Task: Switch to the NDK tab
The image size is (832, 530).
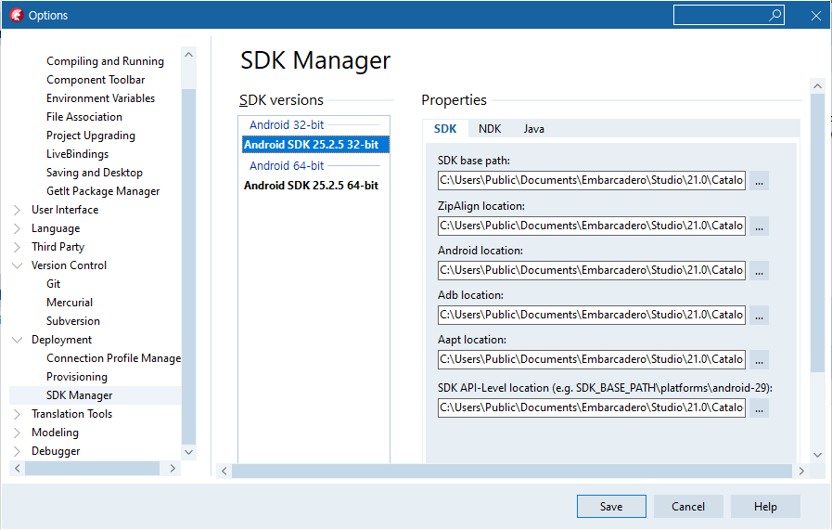Action: pos(490,129)
